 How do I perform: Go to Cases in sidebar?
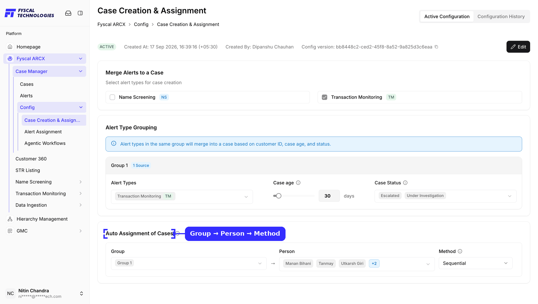(27, 84)
